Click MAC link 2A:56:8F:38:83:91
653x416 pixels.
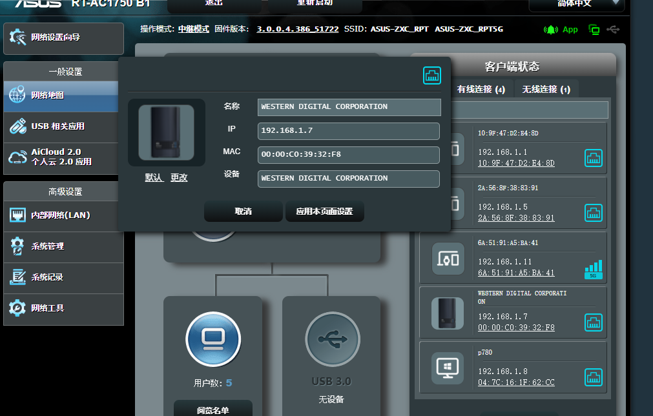(x=516, y=218)
